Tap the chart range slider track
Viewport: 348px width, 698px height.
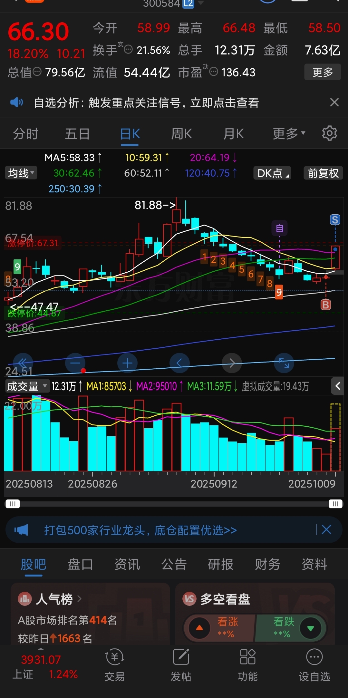(174, 504)
